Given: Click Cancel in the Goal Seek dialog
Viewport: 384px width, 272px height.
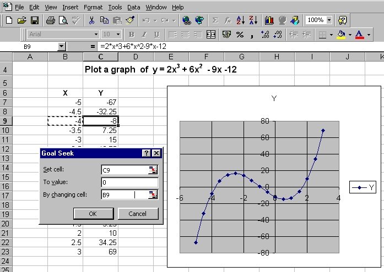Looking at the screenshot, I should (134, 214).
